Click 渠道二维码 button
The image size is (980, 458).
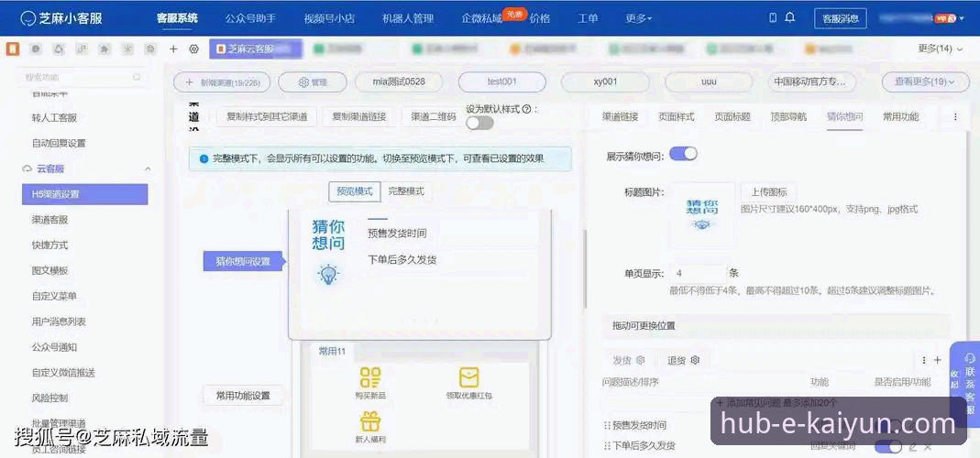pos(433,117)
